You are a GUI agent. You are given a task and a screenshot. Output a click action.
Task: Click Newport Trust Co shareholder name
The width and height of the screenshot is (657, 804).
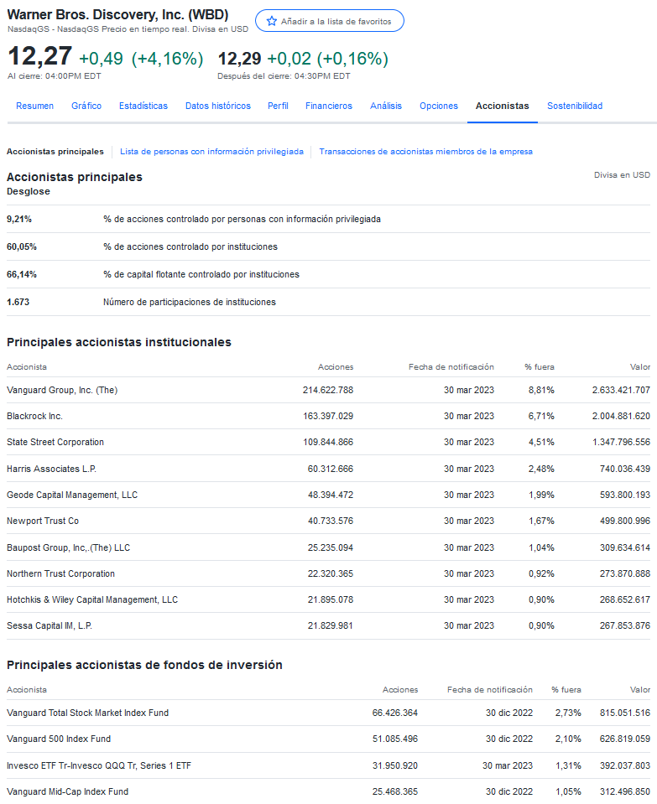coord(43,521)
